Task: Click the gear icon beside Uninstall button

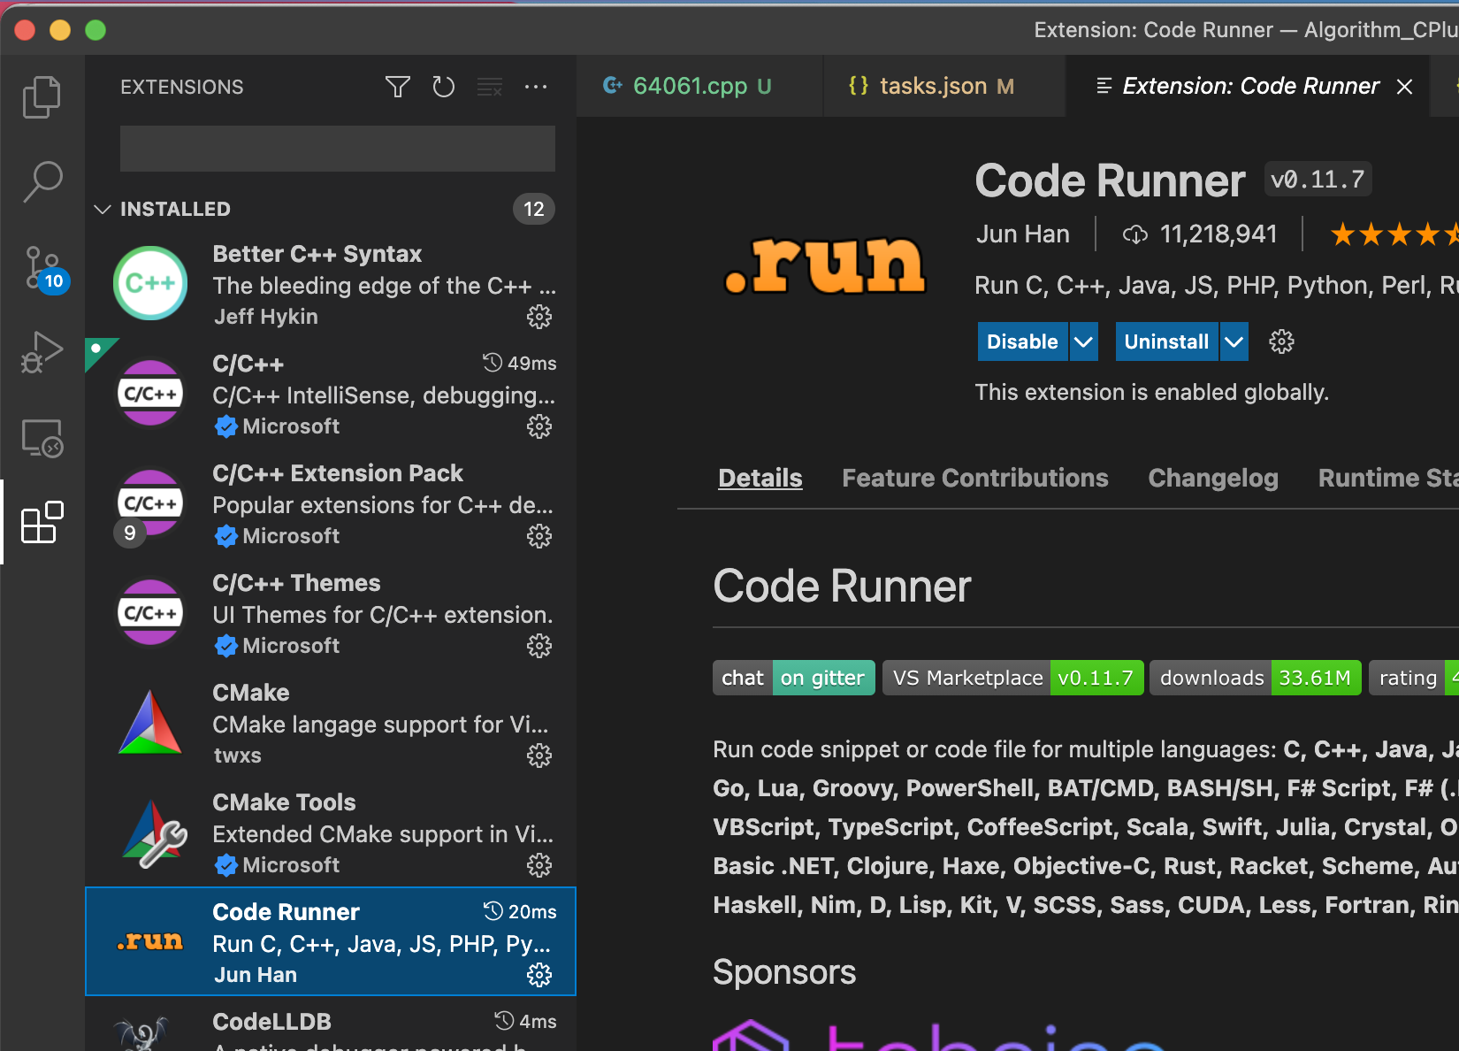Action: (1281, 341)
